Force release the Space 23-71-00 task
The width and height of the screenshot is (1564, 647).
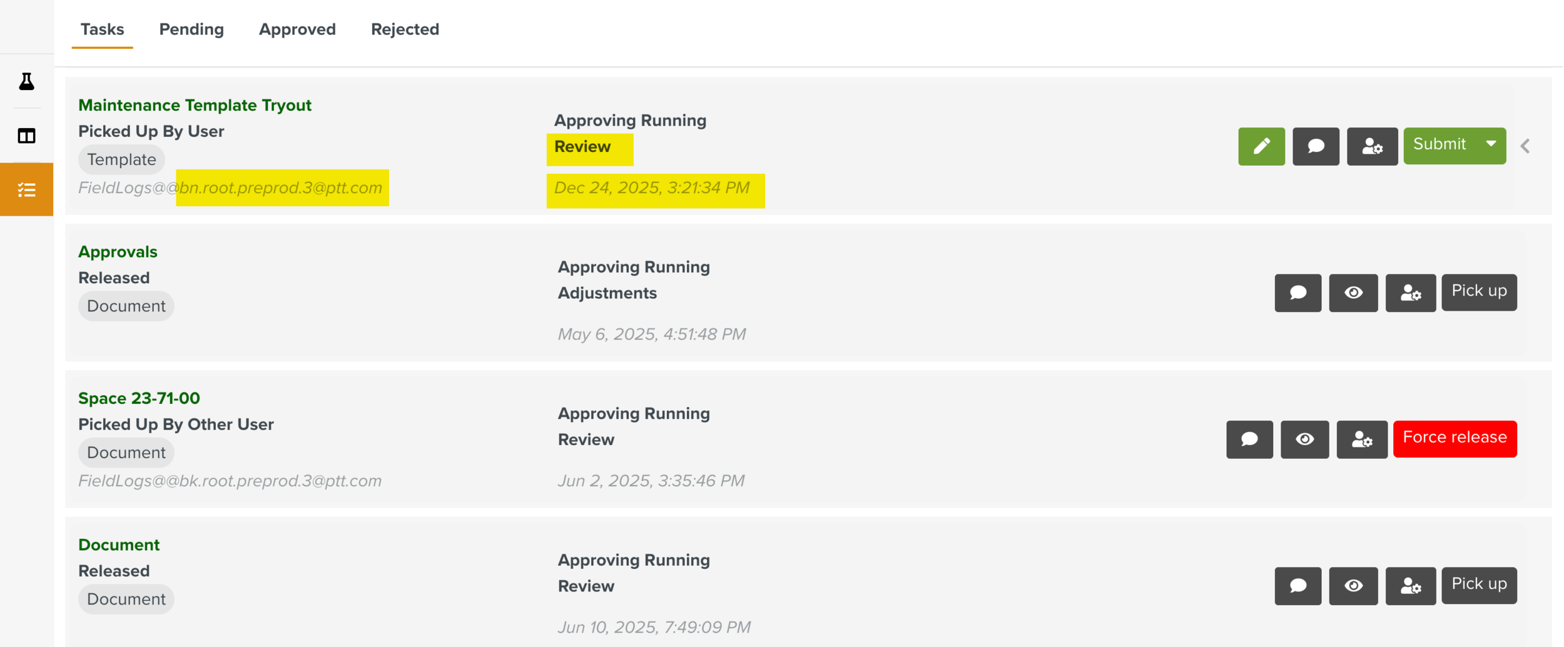(x=1454, y=438)
